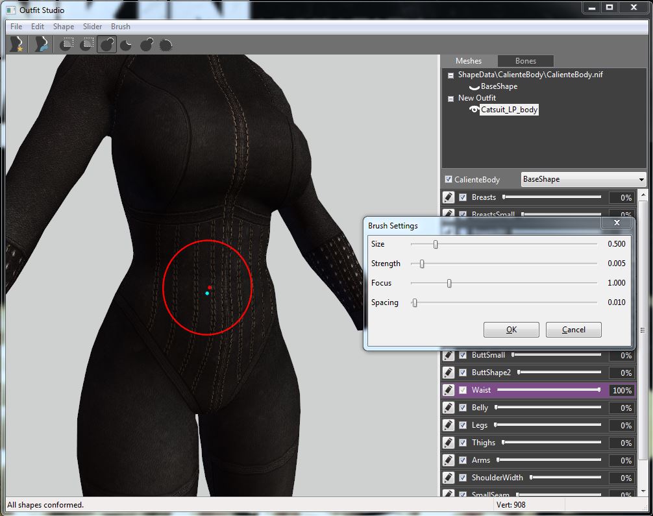
Task: Switch to the Bones tab
Action: pos(525,61)
